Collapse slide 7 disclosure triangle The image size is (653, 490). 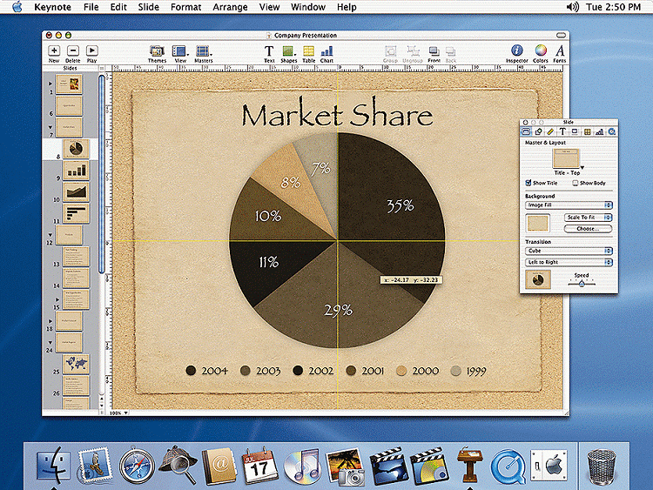click(50, 127)
